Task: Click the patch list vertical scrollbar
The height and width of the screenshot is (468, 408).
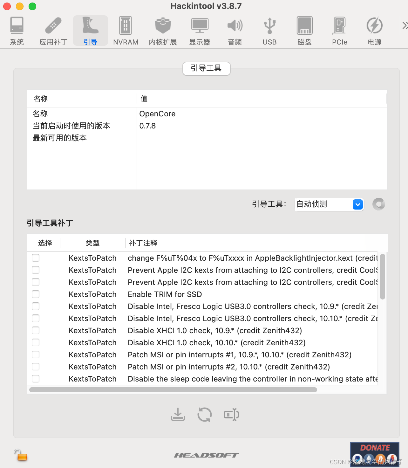Action: [x=383, y=276]
